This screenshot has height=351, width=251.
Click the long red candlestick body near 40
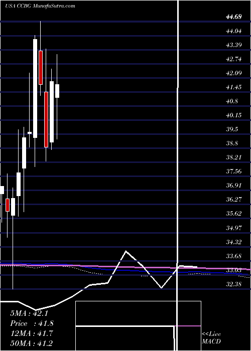click(x=46, y=119)
